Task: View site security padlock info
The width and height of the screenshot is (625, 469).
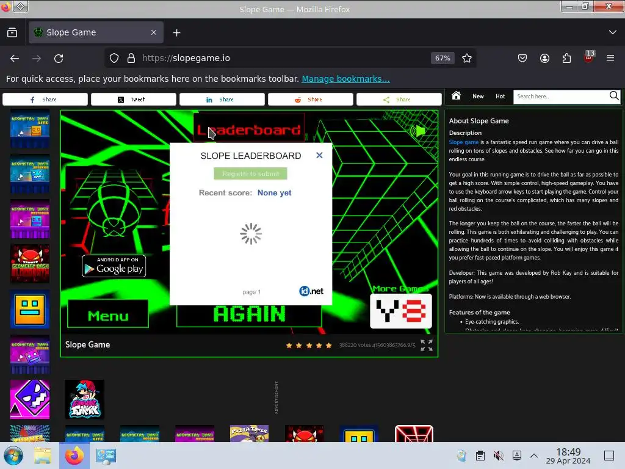Action: tap(131, 58)
